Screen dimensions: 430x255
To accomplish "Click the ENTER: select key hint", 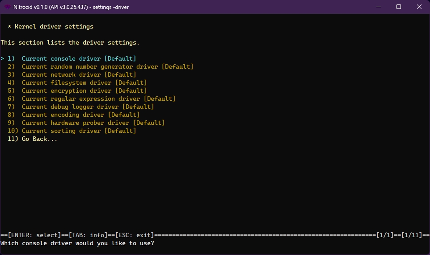I will click(x=34, y=235).
